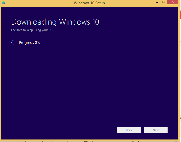The height and width of the screenshot is (142, 181).
Task: Click the 'Progress: 0%' text
Action: (x=29, y=43)
